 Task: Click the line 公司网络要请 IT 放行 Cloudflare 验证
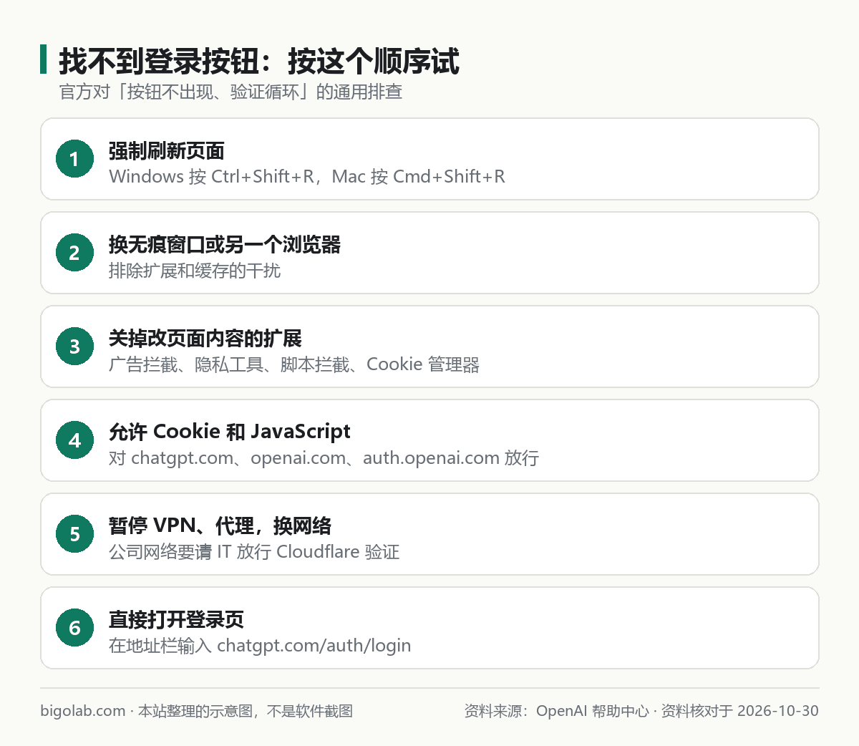[254, 552]
